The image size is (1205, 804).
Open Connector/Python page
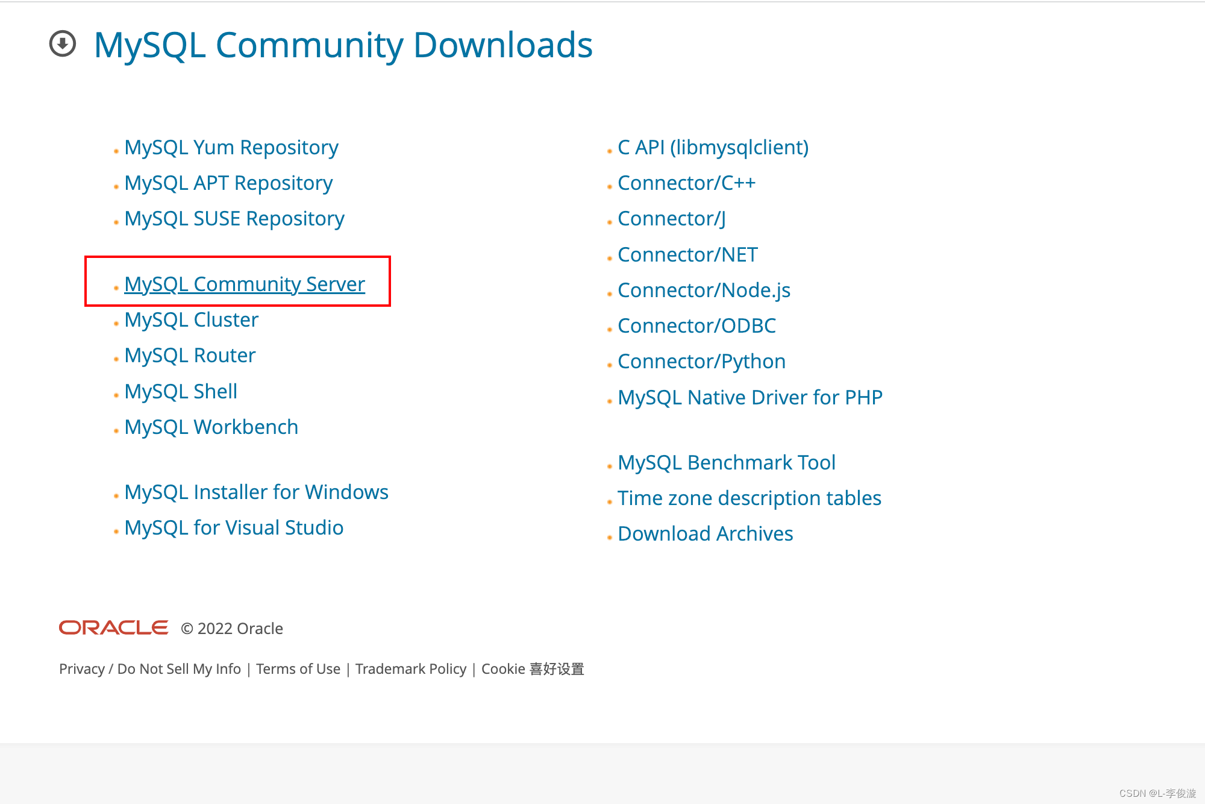coord(701,362)
